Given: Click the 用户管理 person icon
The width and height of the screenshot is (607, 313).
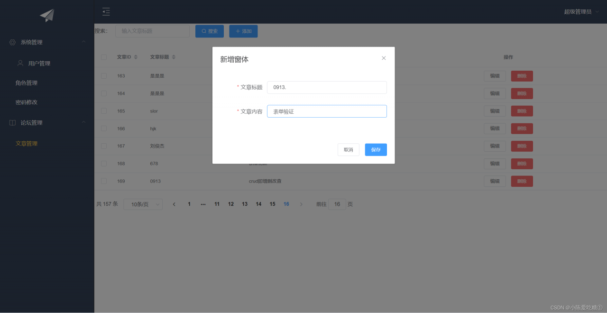Looking at the screenshot, I should pos(20,63).
